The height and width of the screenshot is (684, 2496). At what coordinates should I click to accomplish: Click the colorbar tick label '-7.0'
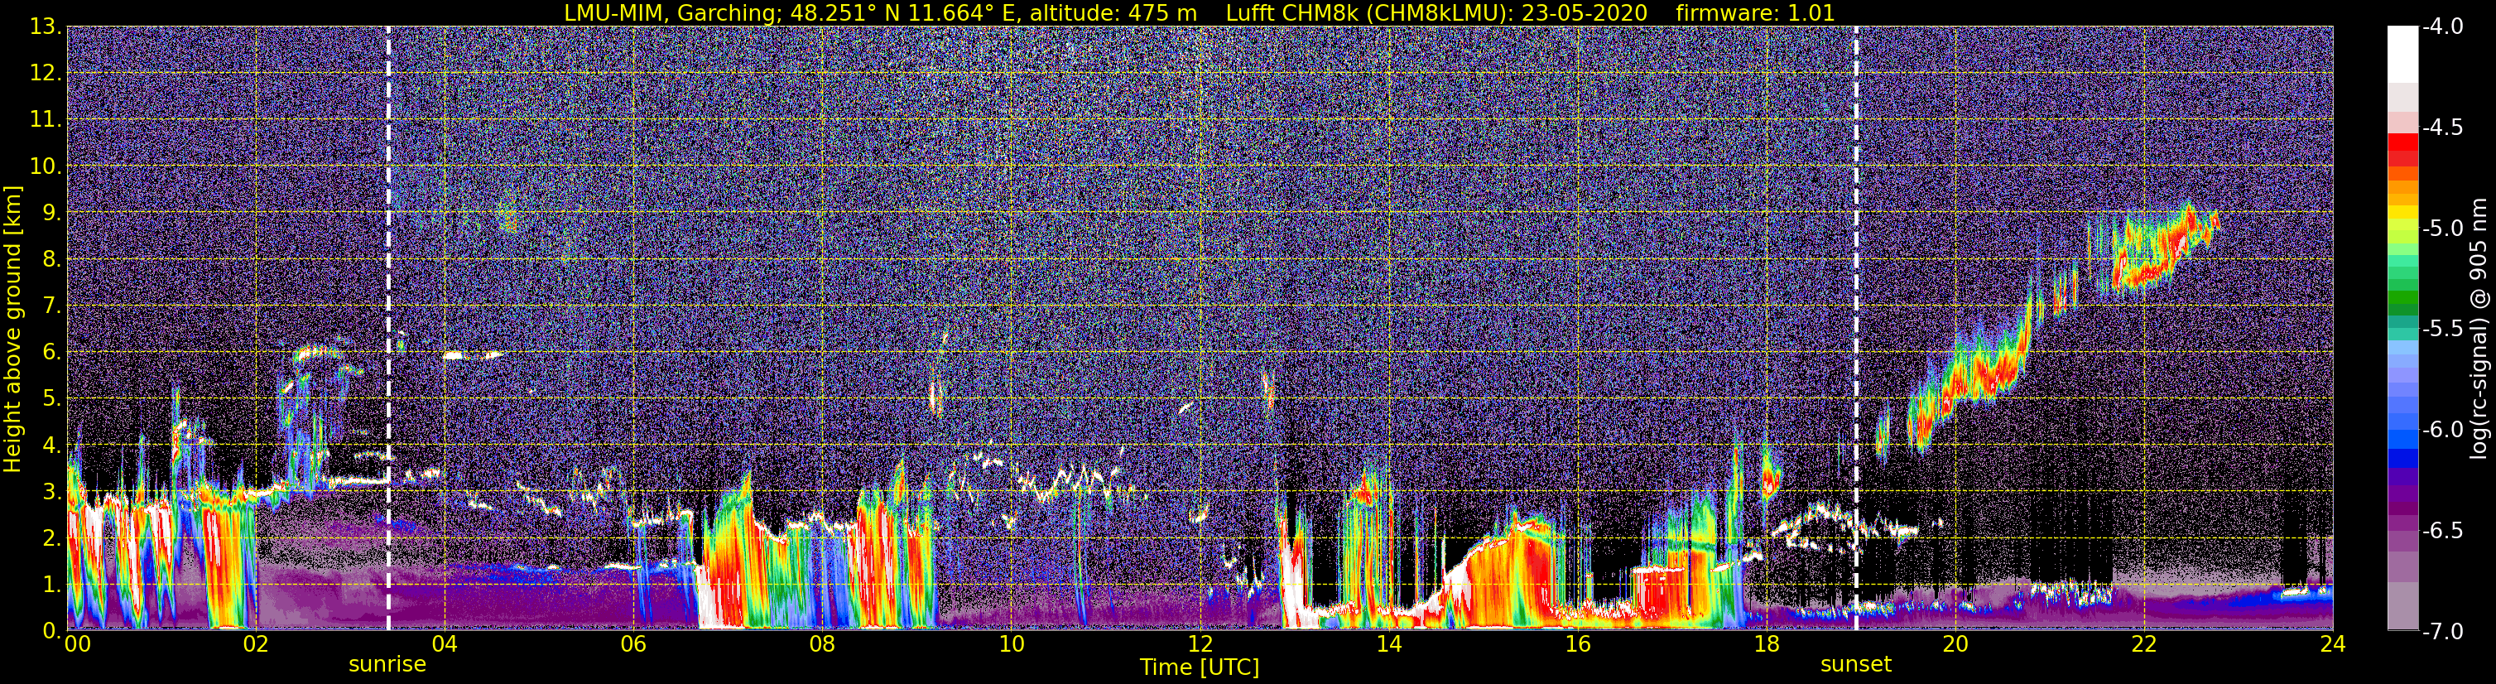tap(2443, 632)
